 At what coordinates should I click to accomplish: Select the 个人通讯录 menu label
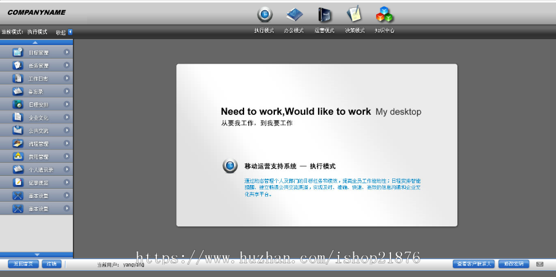[41, 170]
